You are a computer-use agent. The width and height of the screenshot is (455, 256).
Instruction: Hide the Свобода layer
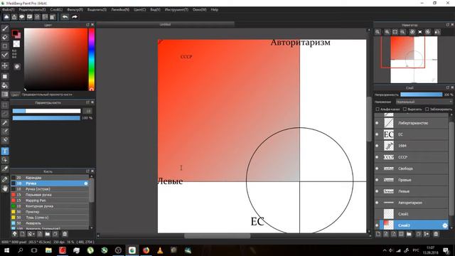[x=377, y=169]
